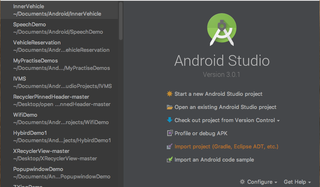The height and width of the screenshot is (187, 320).
Task: Click the new project star icon
Action: coord(169,94)
